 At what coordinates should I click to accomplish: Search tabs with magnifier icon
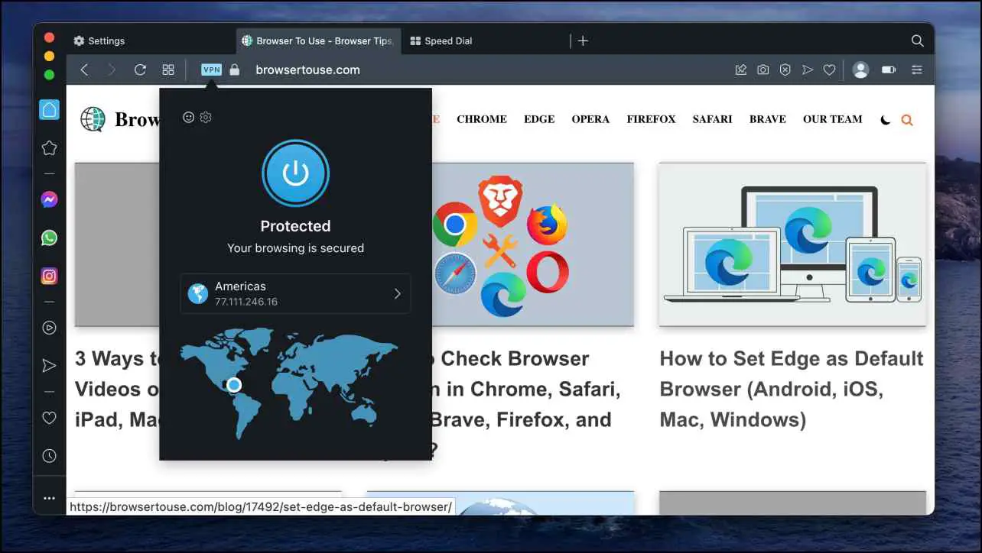tap(917, 40)
